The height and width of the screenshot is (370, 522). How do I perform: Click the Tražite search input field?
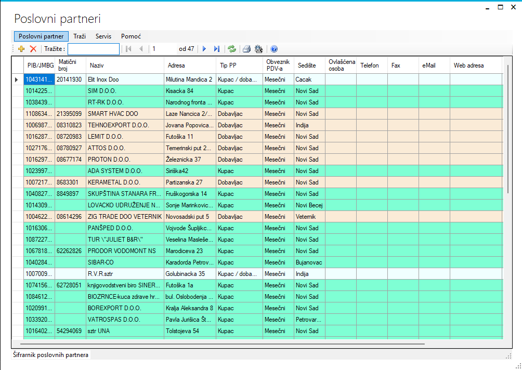click(94, 49)
